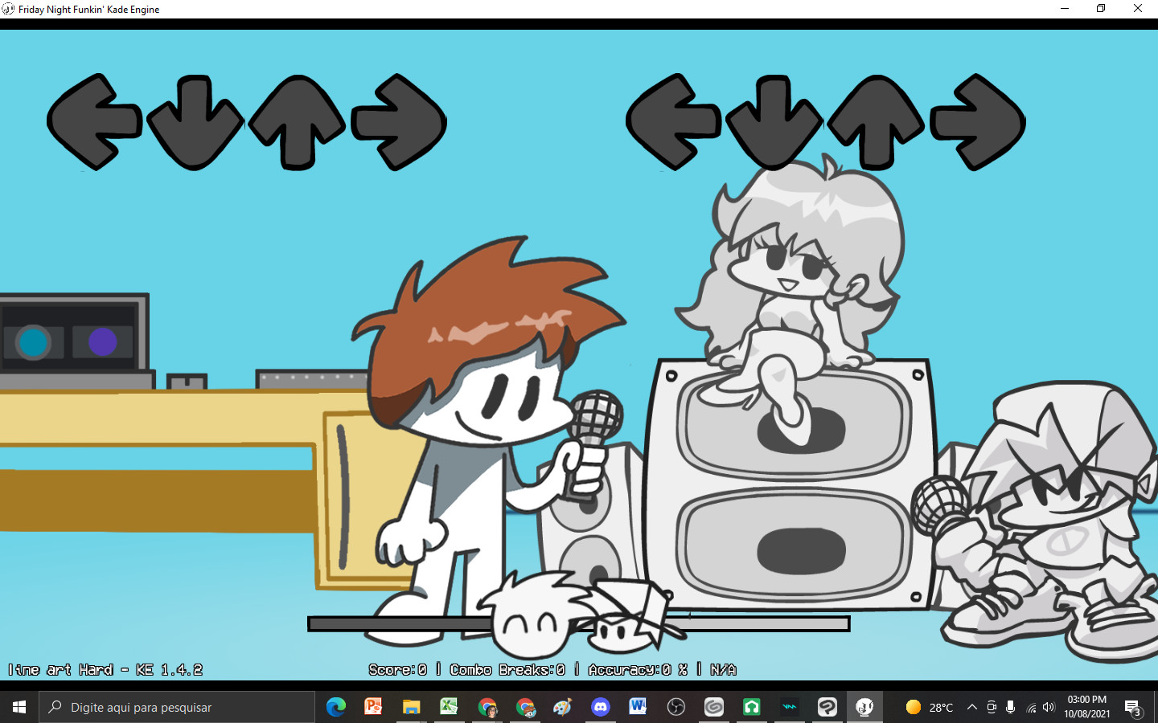Open File Explorer from the taskbar

411,707
